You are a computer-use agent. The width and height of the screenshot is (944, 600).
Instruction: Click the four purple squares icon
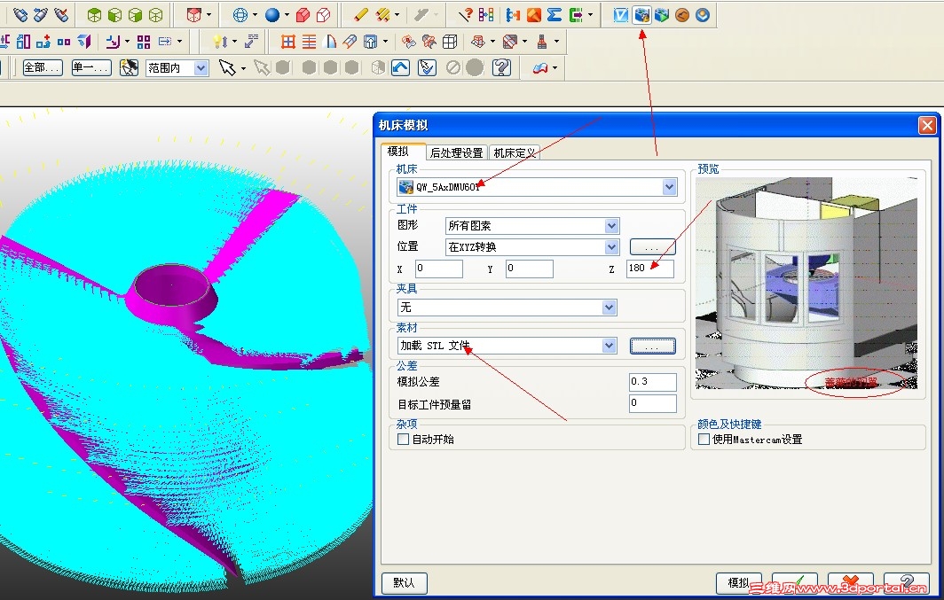click(x=144, y=42)
